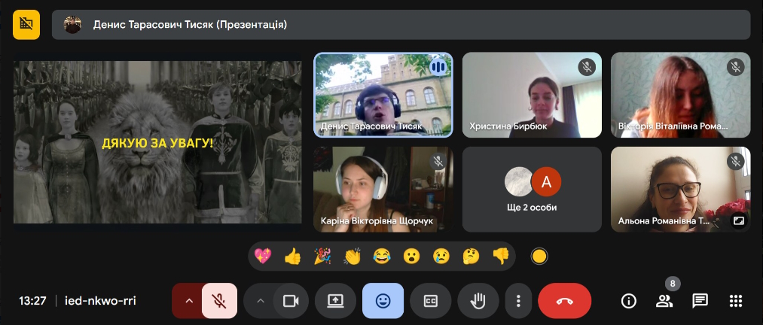The height and width of the screenshot is (325, 763).
Task: Send the sparkling heart emoji reaction
Action: [263, 256]
